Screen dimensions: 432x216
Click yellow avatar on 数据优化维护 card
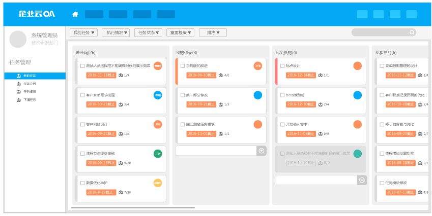click(158, 183)
